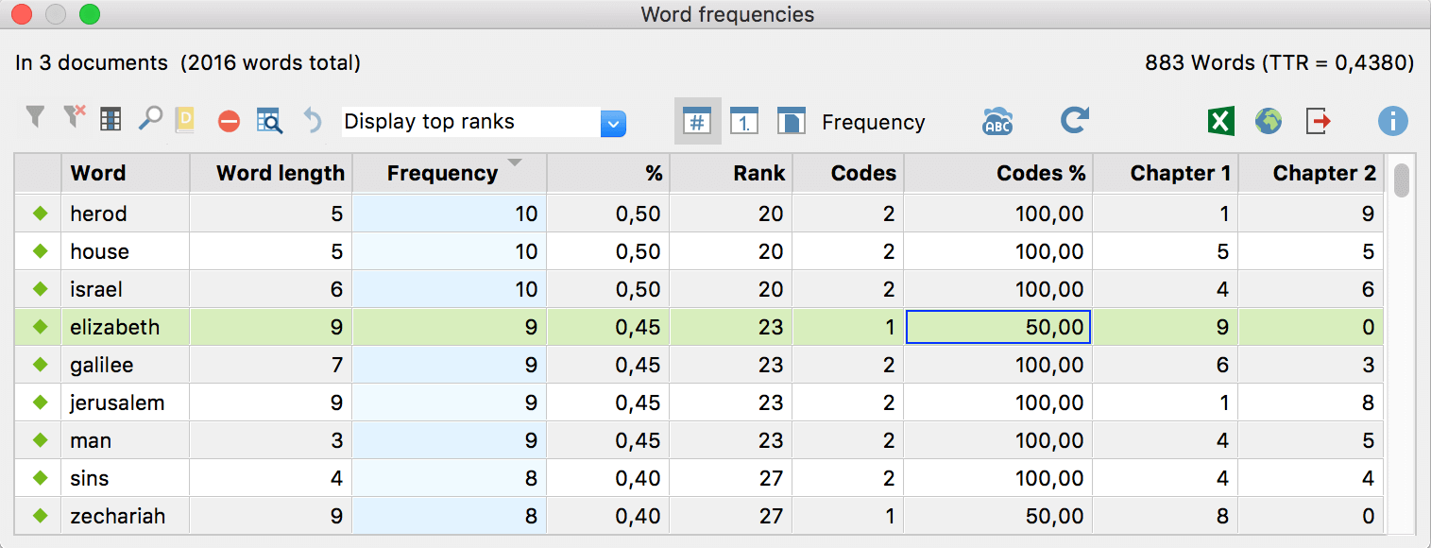Click the green diamond beside sins
The height and width of the screenshot is (548, 1431).
coord(40,478)
